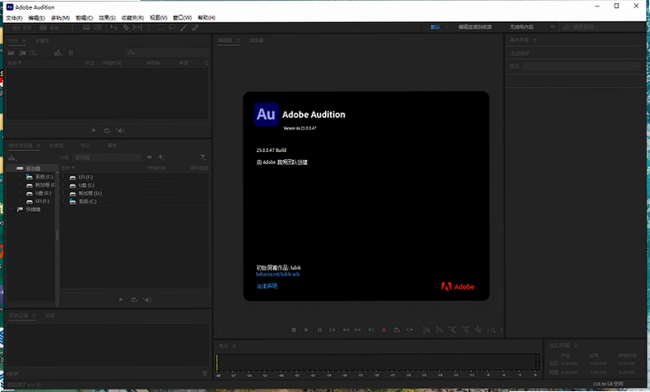650x392 pixels.
Task: Collapse the 驱动器 tree node
Action: pyautogui.click(x=11, y=168)
